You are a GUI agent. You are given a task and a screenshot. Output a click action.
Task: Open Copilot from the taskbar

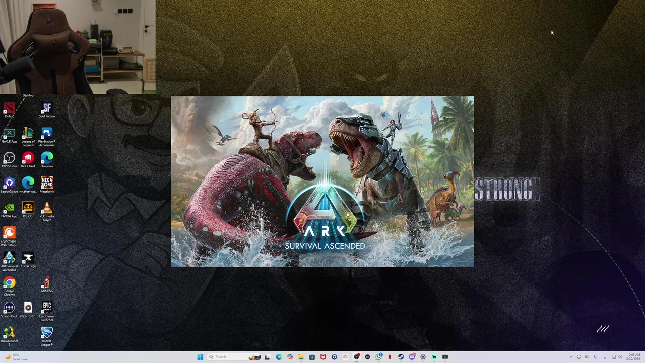point(290,357)
